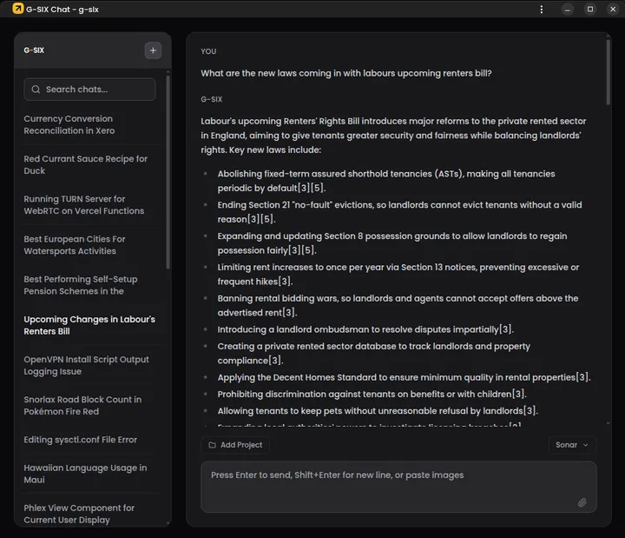Open Currency Conversion Reconciliation in Xero chat
The image size is (625, 538).
point(89,124)
